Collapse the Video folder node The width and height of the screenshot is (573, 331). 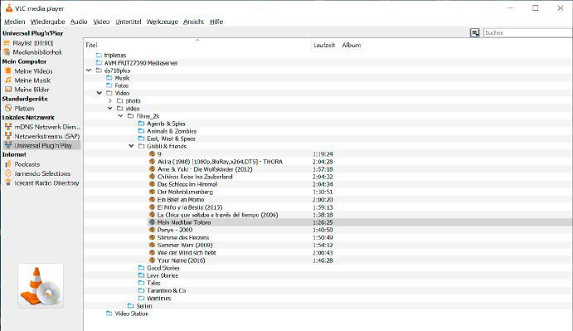(99, 93)
